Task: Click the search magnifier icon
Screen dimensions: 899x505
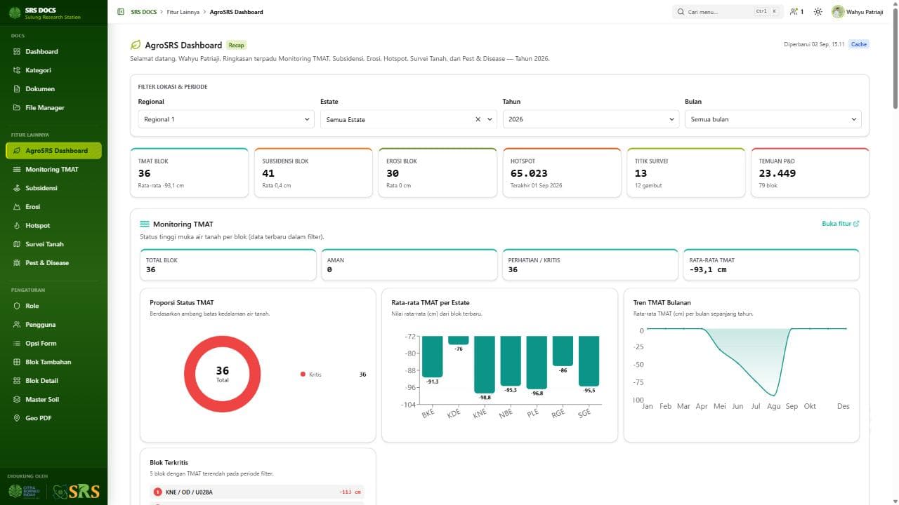Action: (x=681, y=12)
